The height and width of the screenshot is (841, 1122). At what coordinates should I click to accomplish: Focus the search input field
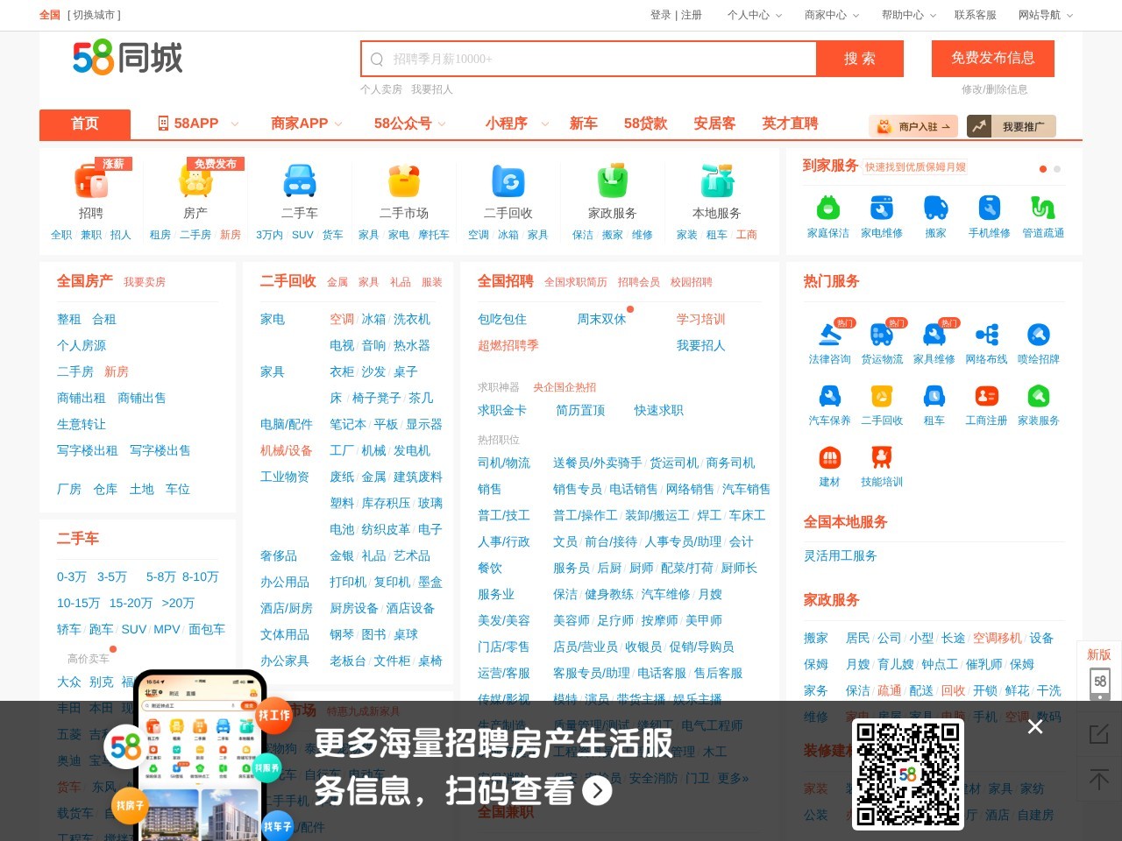588,59
